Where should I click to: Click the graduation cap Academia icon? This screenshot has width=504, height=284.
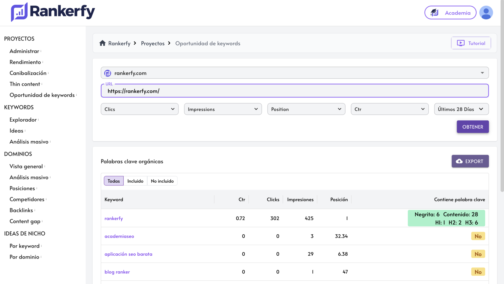[x=434, y=13]
